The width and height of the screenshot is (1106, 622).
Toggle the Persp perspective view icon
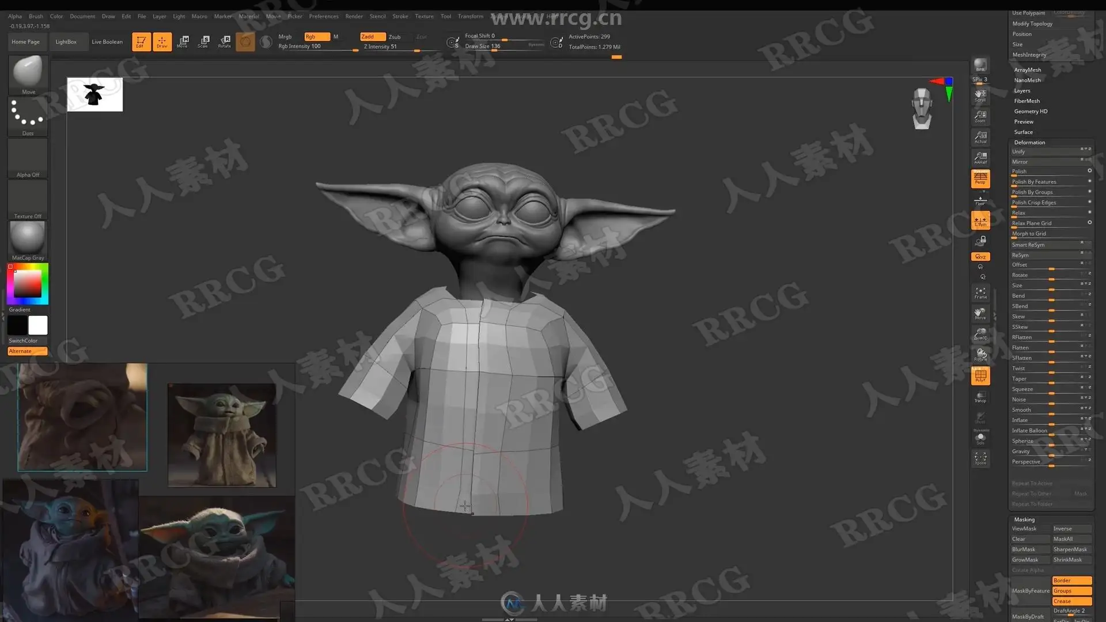[x=980, y=179]
